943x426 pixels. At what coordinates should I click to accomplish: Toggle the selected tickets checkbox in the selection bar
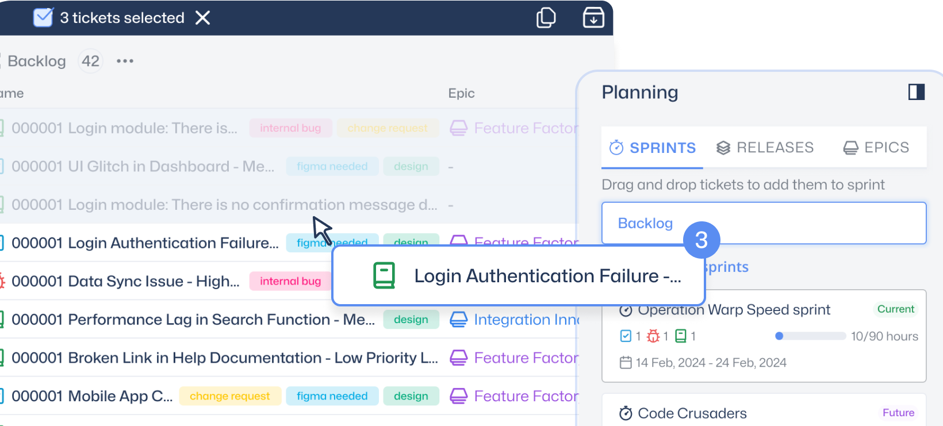tap(43, 17)
